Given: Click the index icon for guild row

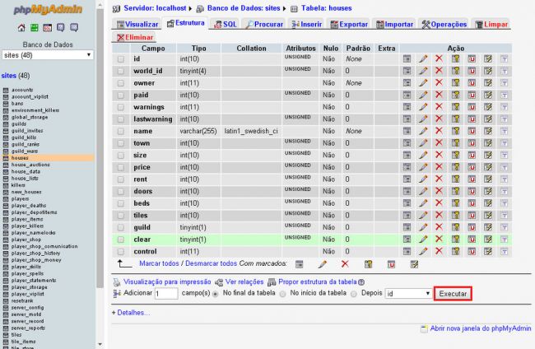Looking at the screenshot, I should tap(488, 227).
